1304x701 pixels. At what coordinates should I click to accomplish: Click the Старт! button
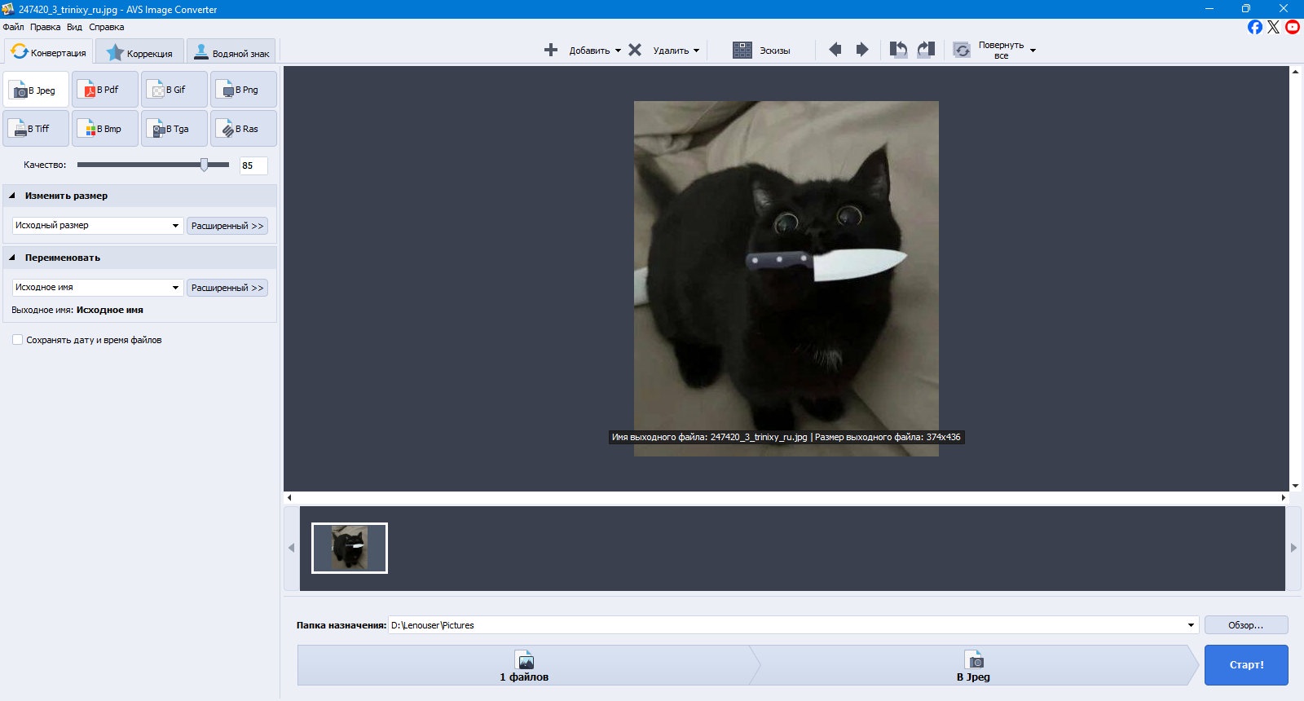(1246, 665)
